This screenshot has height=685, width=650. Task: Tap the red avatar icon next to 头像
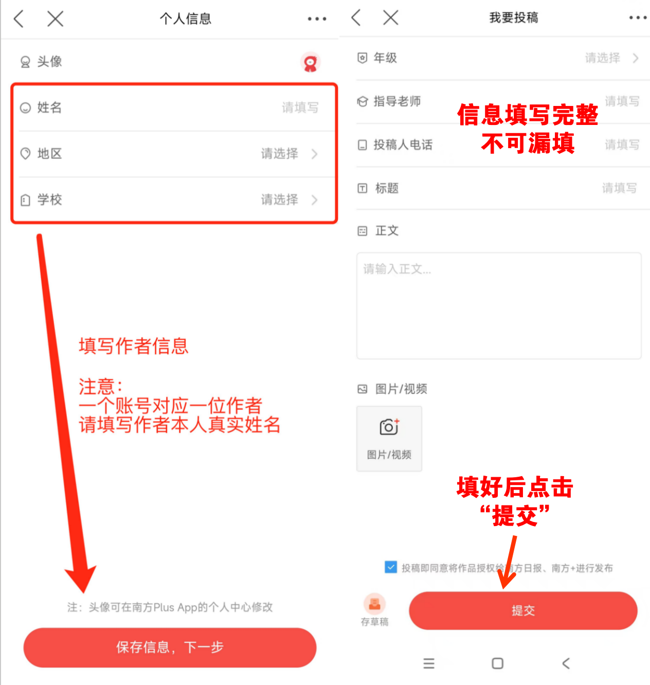pos(310,63)
